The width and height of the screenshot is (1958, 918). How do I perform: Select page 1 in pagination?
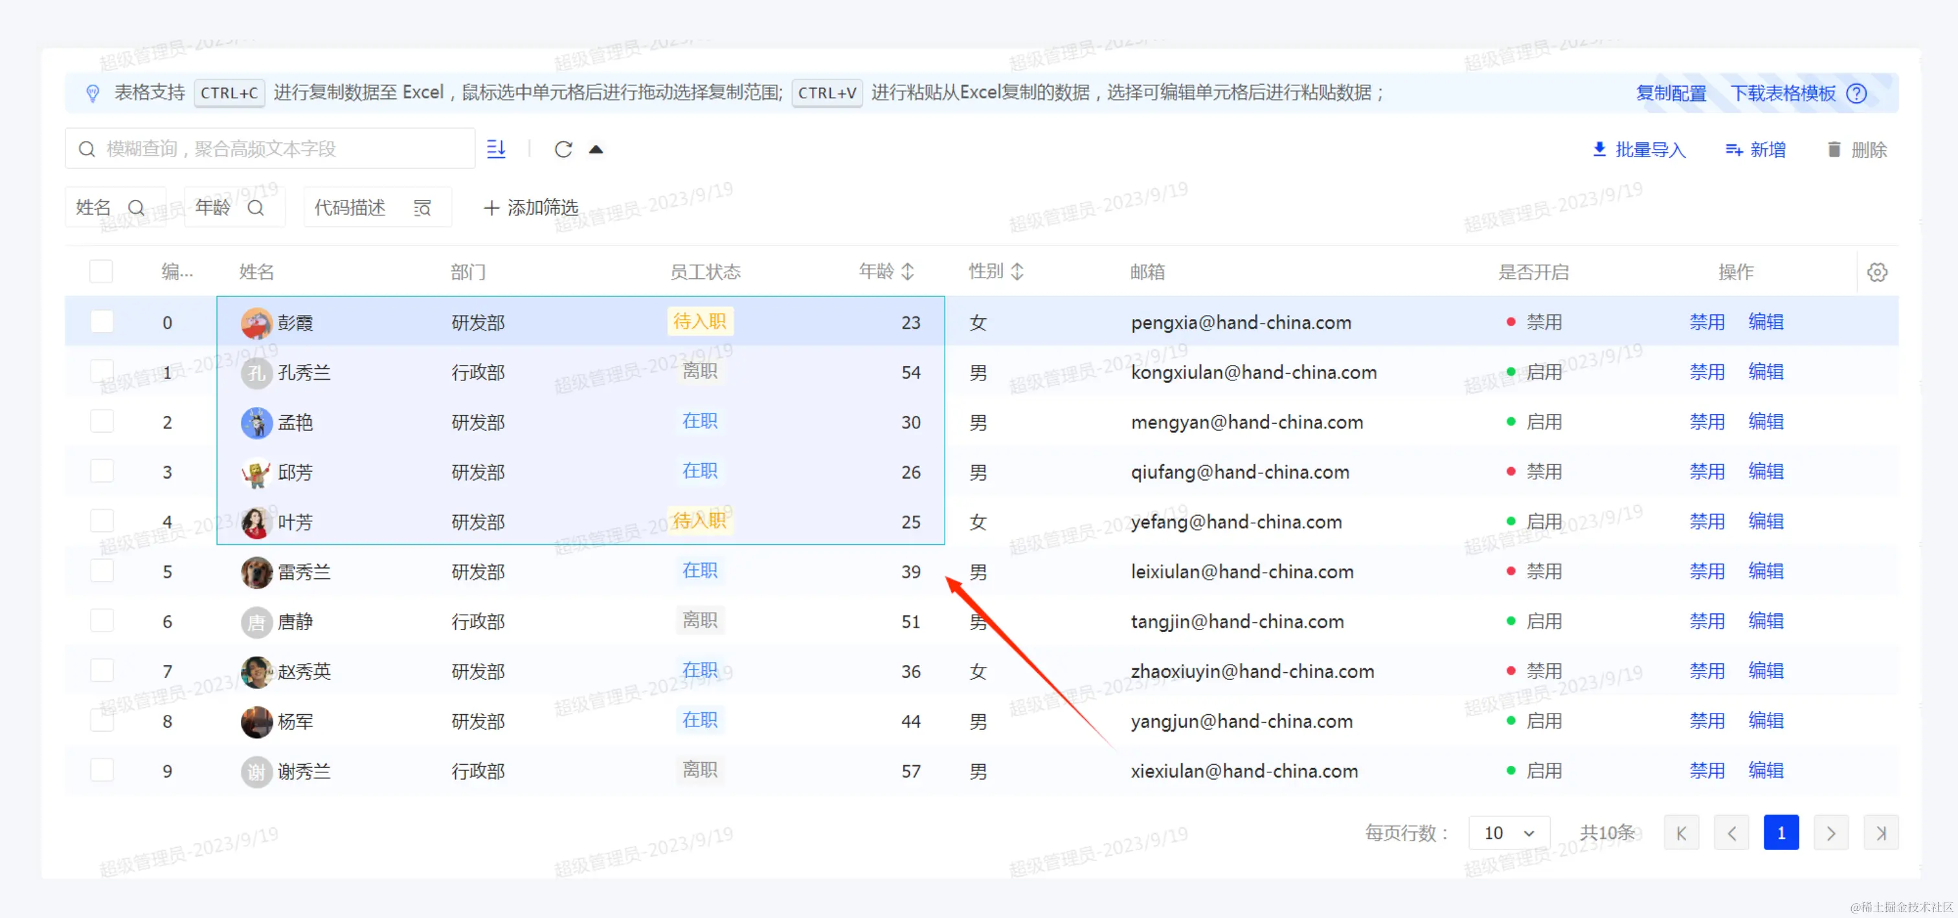1780,833
